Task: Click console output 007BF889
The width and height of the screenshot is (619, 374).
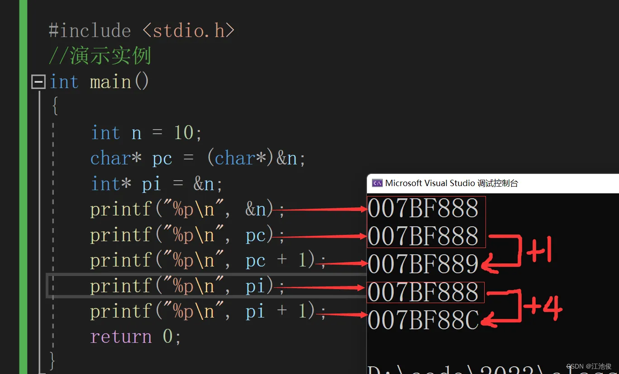Action: [x=423, y=264]
